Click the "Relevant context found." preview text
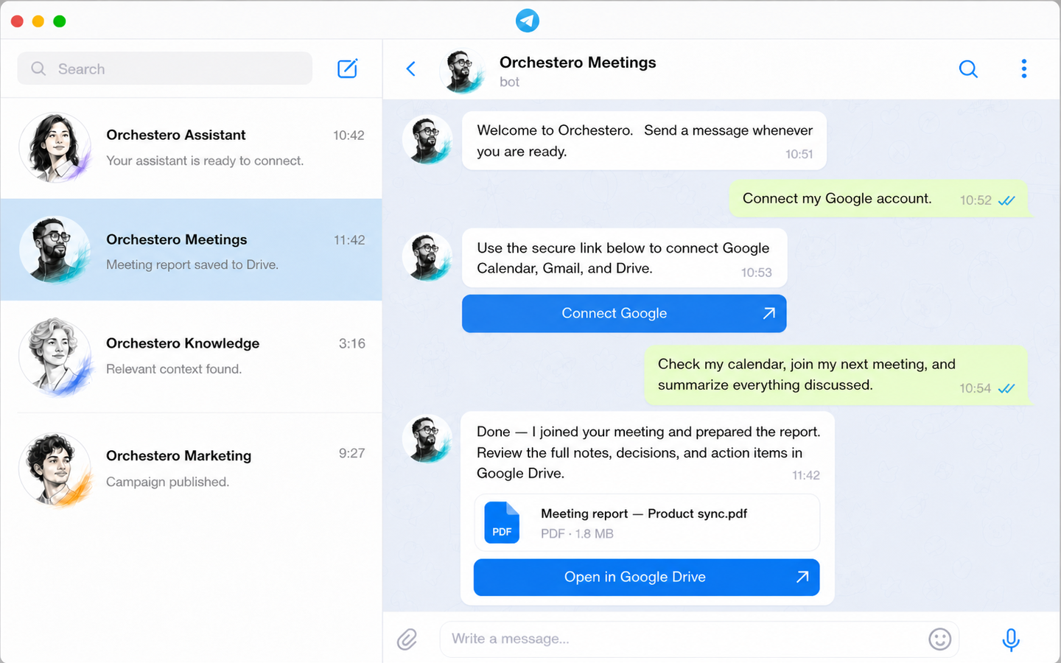This screenshot has height=663, width=1061. pos(174,369)
